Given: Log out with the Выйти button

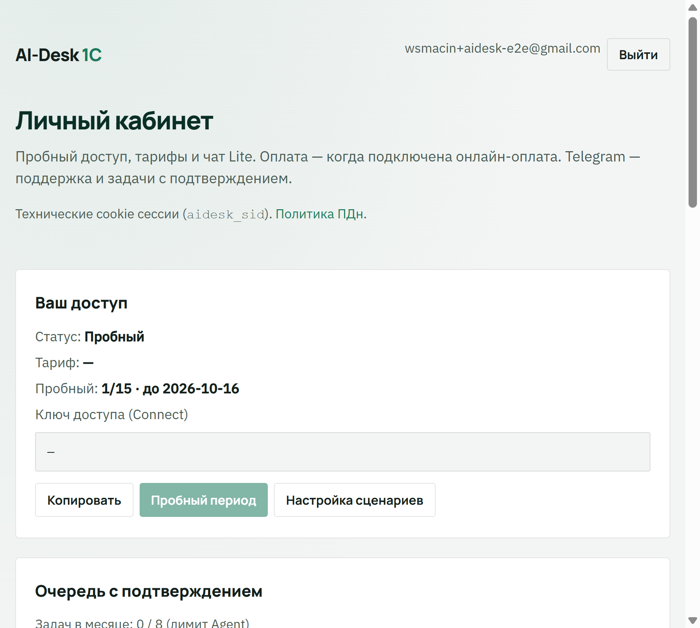Looking at the screenshot, I should tap(638, 55).
